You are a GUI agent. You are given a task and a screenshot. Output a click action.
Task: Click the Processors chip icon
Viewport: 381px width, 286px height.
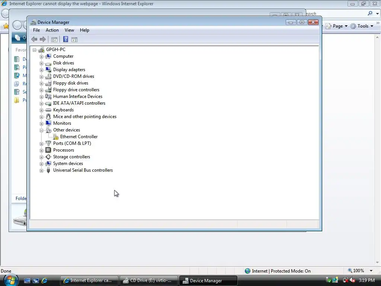[x=48, y=150]
